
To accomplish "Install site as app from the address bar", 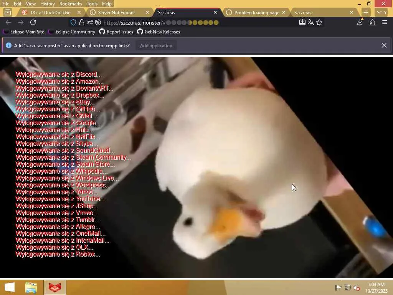I will [x=302, y=22].
